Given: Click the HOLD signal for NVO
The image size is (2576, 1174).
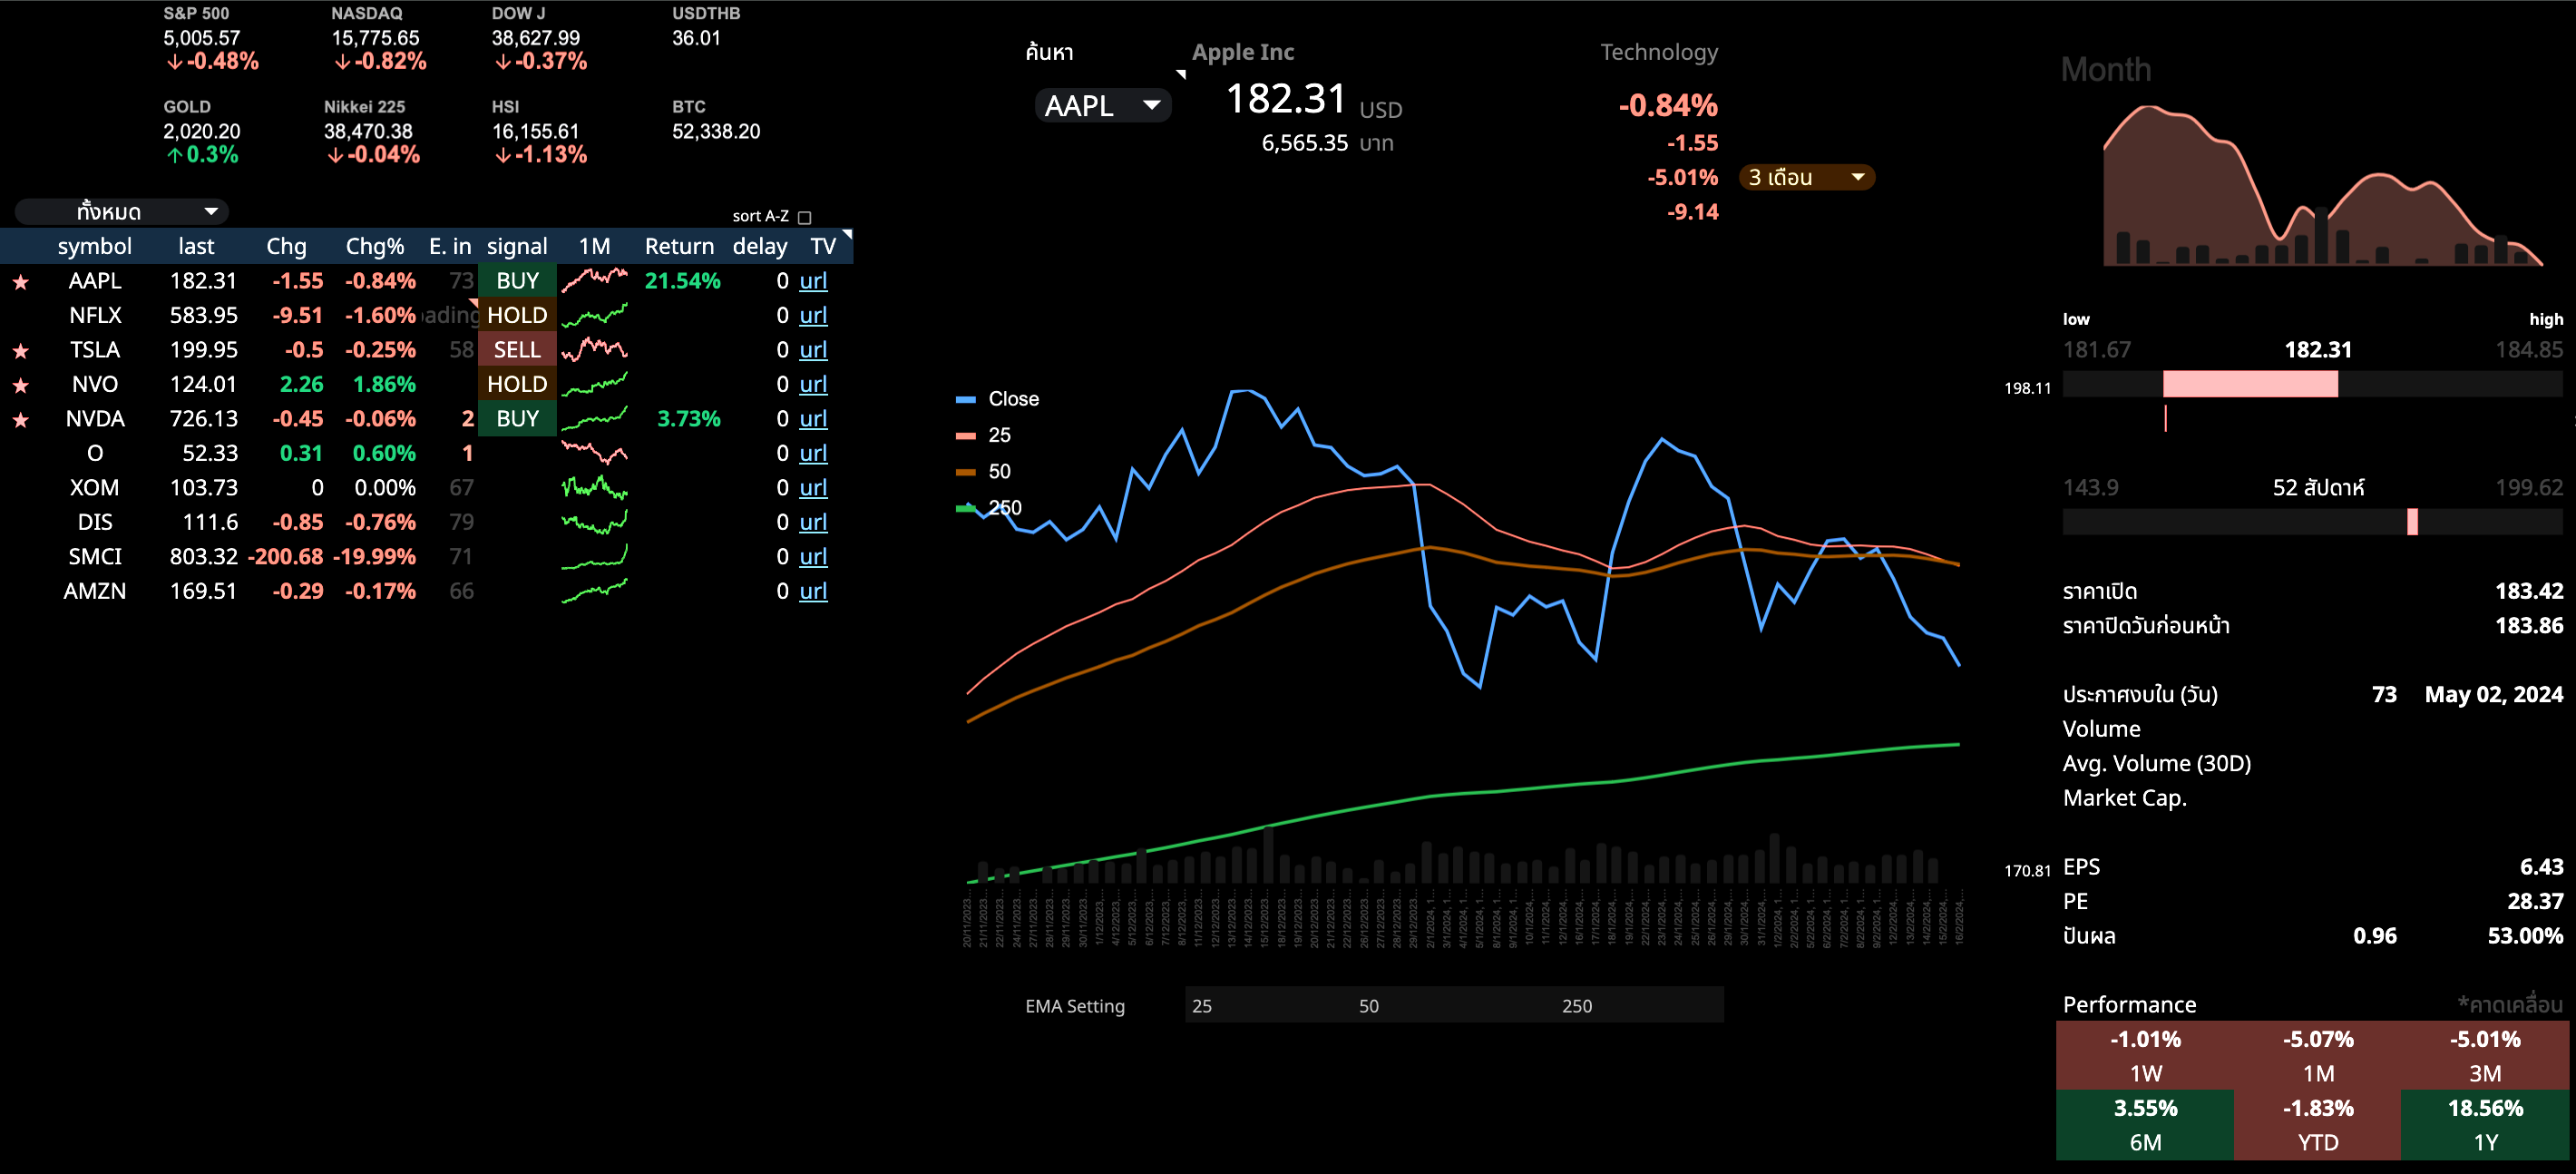Looking at the screenshot, I should tap(517, 384).
